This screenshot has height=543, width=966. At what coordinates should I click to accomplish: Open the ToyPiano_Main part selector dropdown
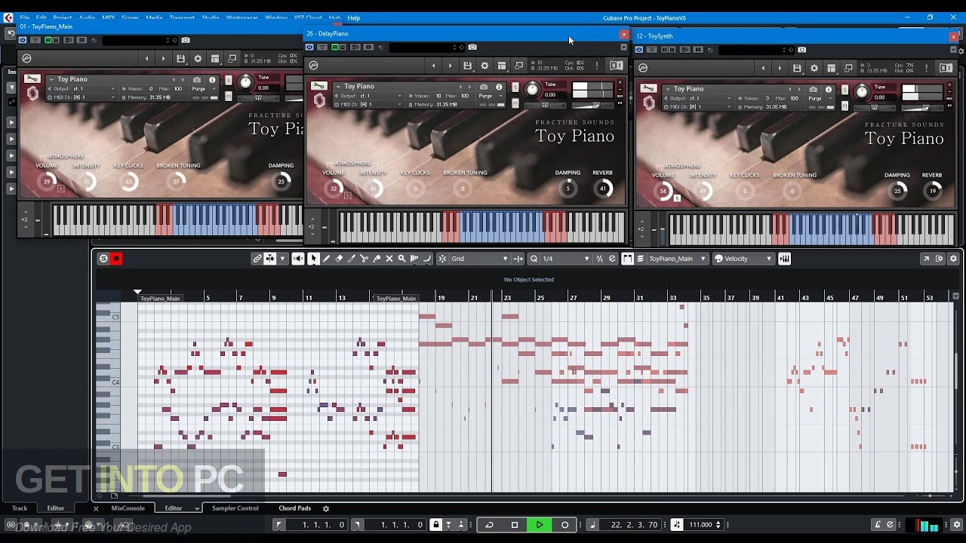[x=677, y=259]
